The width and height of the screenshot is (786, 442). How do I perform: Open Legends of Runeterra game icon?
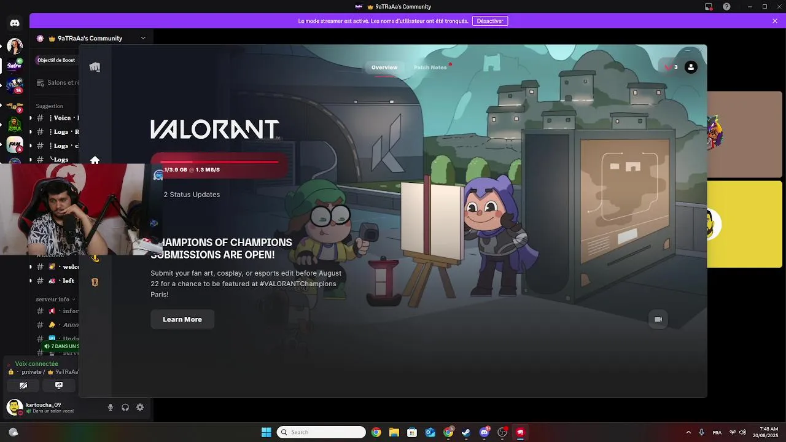click(95, 282)
